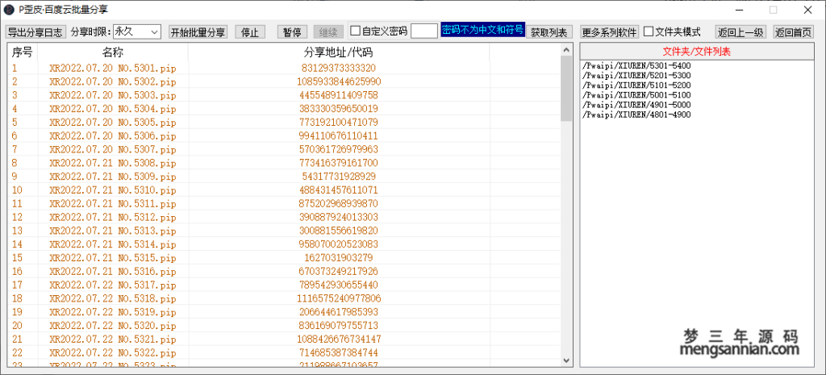Screen dimensions: 826x375
Task: Select folder /Pwaipi/XIUREN/4801-4900
Action: tap(636, 115)
